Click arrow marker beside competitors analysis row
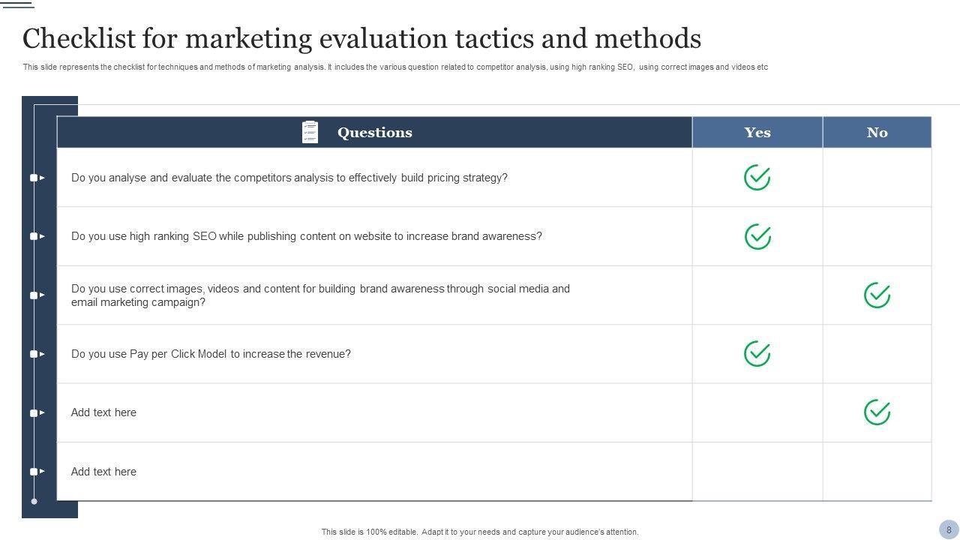960x540 pixels. pos(37,178)
